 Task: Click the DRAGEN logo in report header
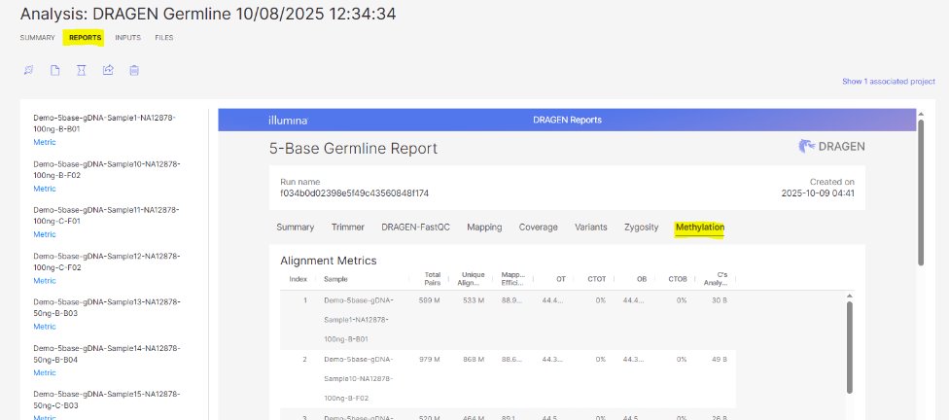click(x=830, y=147)
